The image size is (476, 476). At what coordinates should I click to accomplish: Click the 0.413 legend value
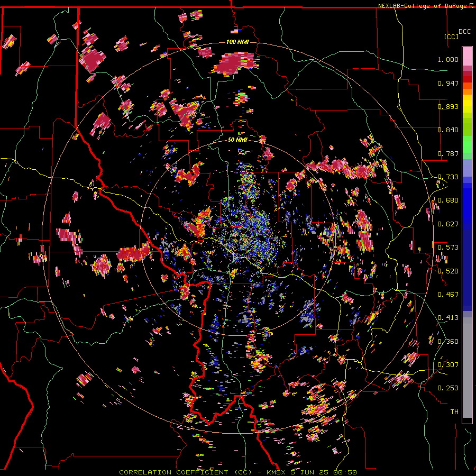[x=448, y=318]
